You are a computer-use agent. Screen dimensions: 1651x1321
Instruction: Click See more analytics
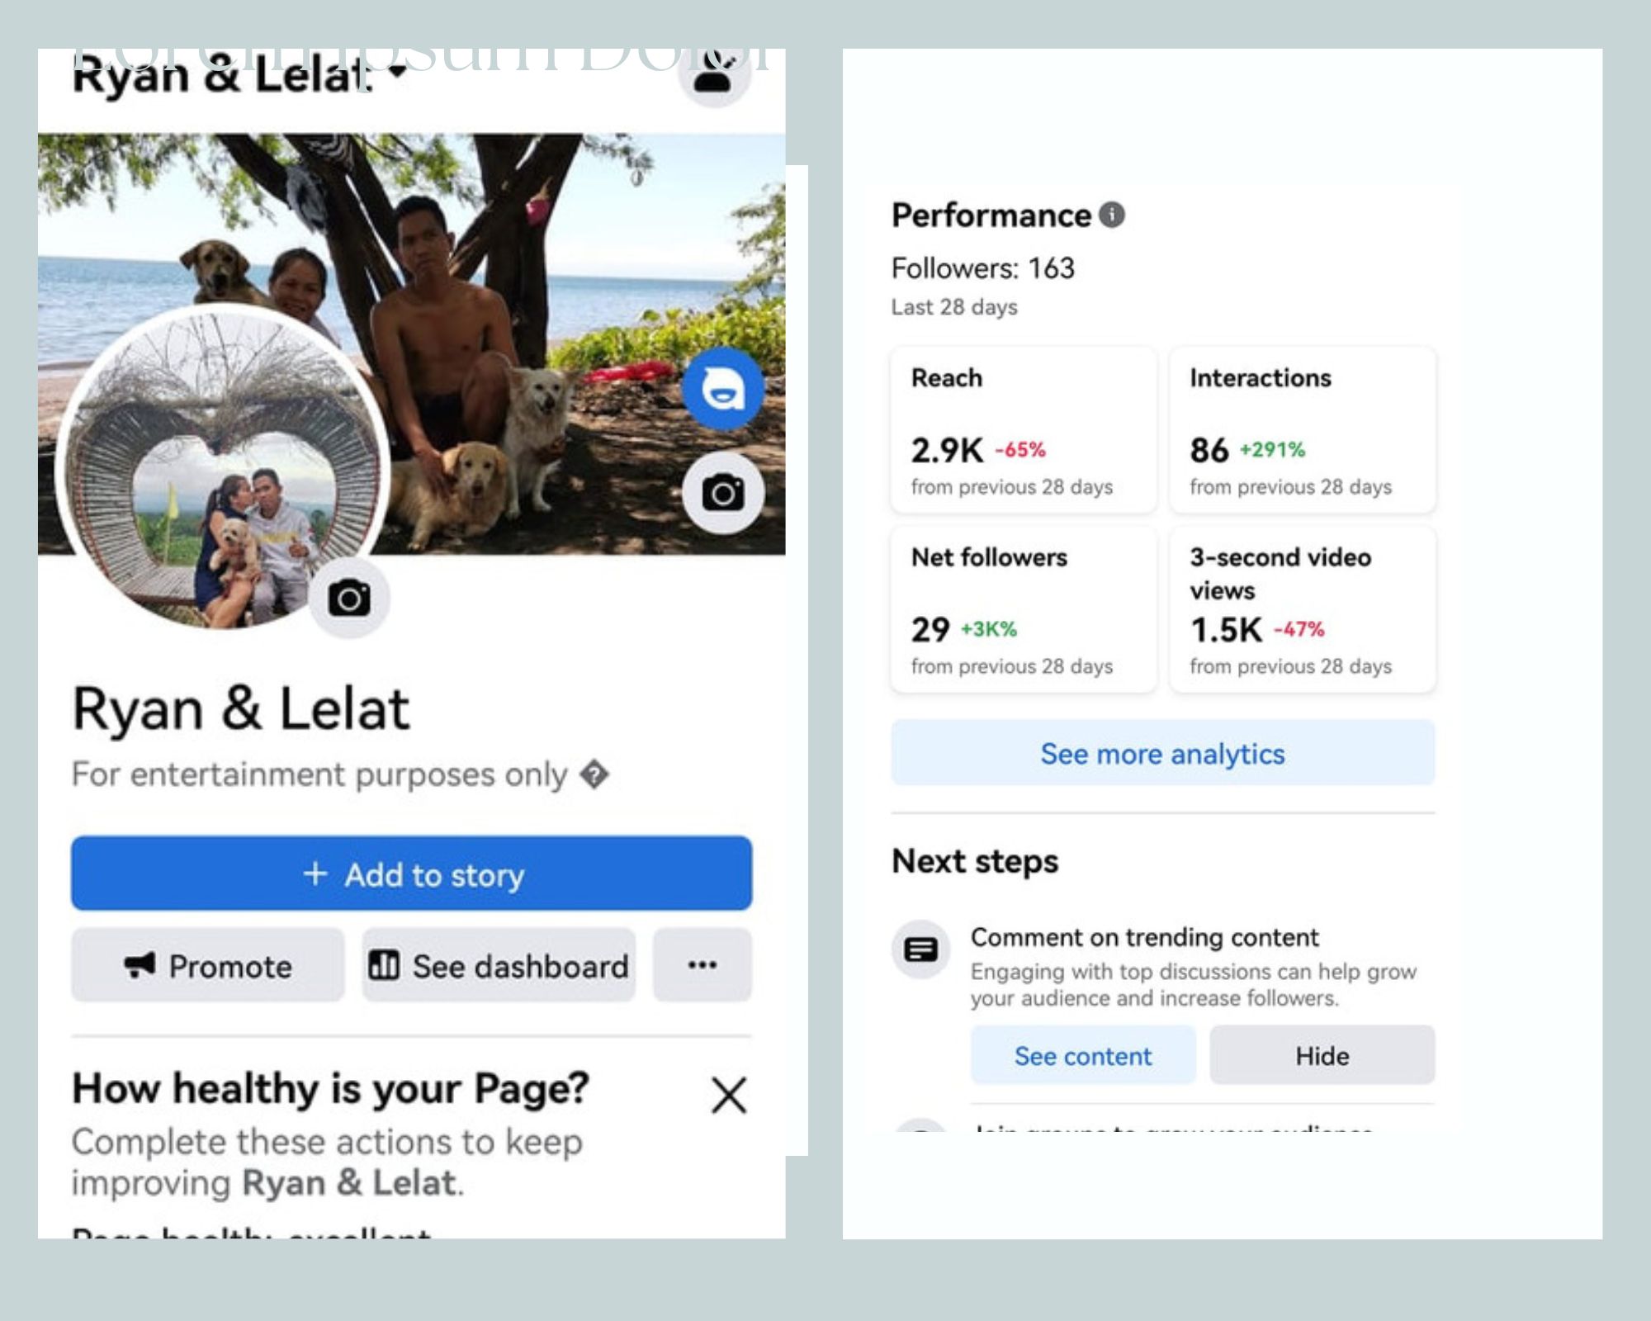(1162, 753)
